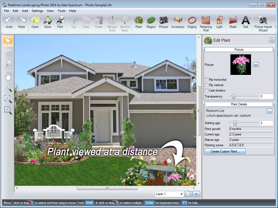Image resolution: width=278 pixels, height=208 pixels.
Task: Activate the Zoom tool in sidebar
Action: (x=8, y=88)
